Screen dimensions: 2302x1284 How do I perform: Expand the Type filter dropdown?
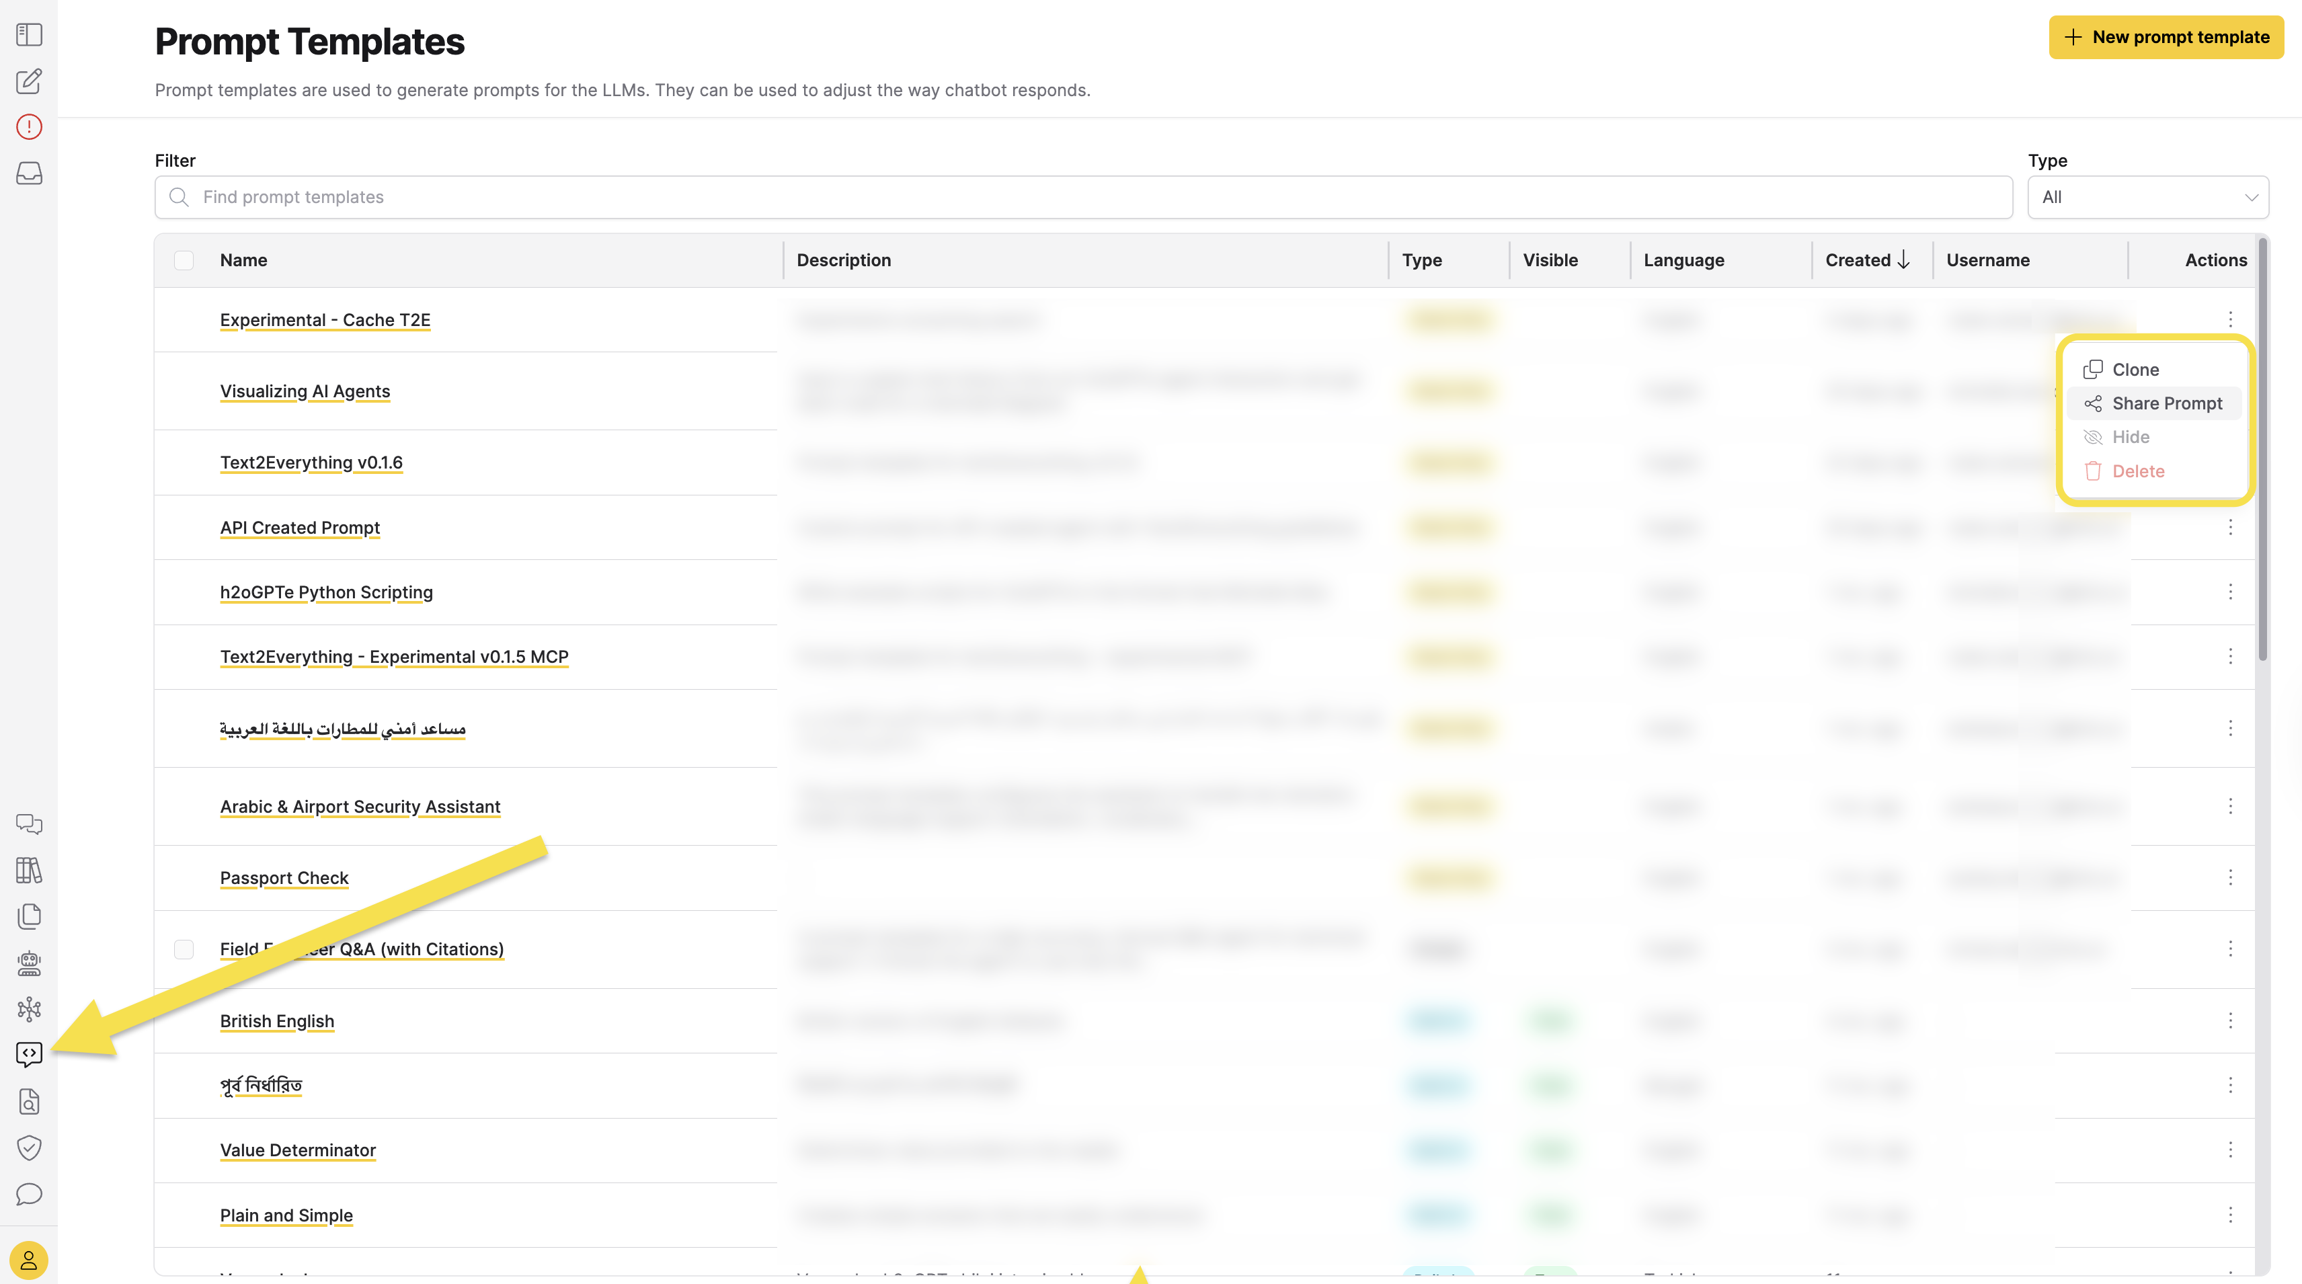(2147, 198)
